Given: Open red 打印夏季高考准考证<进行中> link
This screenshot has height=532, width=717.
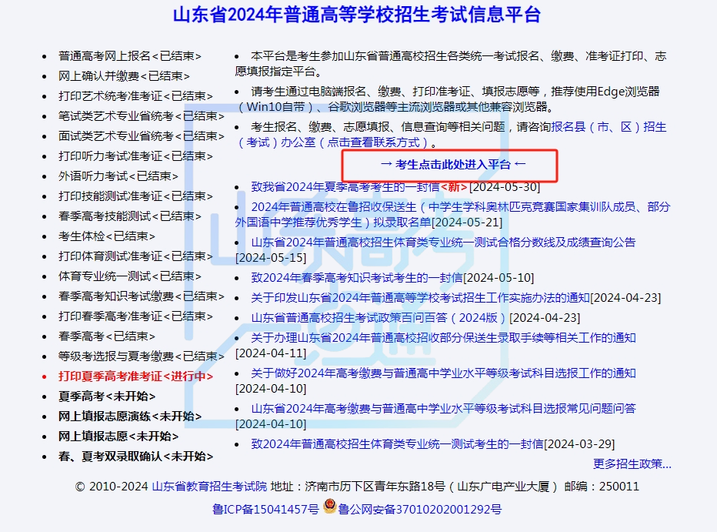Looking at the screenshot, I should pos(135,376).
